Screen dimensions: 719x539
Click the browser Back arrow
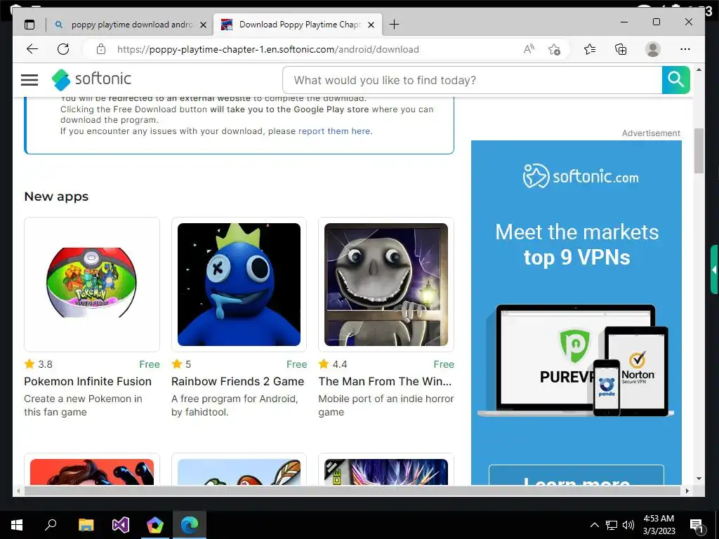point(32,49)
